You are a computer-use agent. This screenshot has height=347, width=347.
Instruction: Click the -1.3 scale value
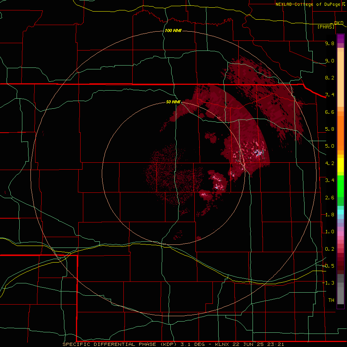[328, 283]
